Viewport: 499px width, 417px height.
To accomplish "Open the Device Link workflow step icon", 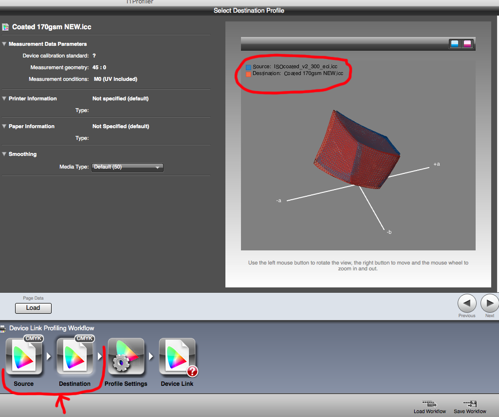I will [177, 356].
